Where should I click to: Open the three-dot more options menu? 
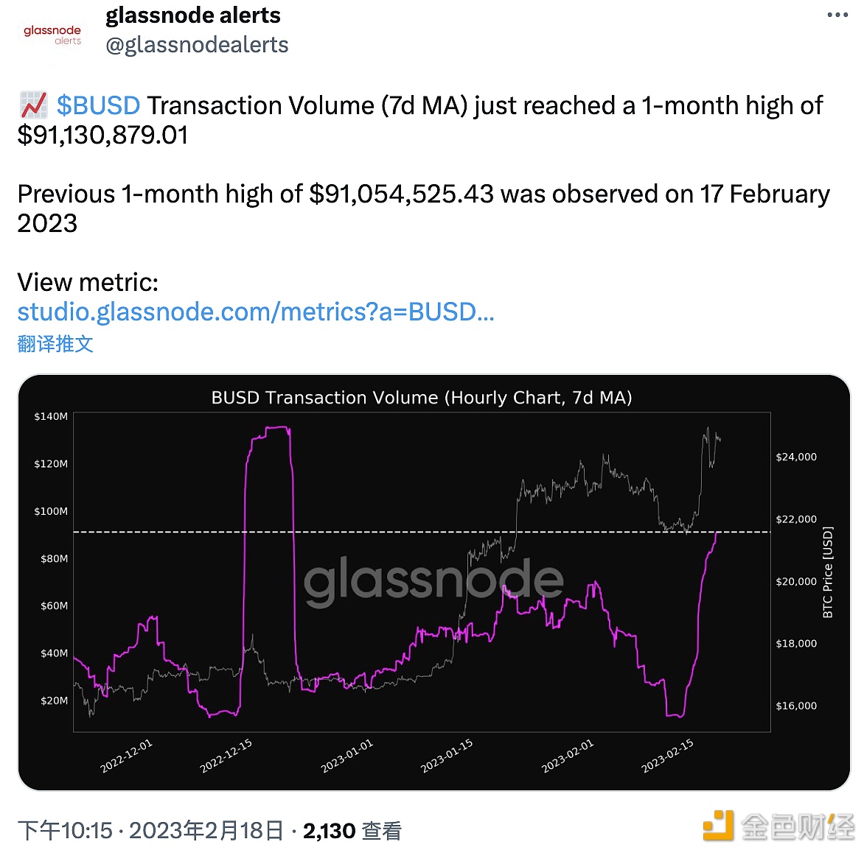[x=837, y=15]
